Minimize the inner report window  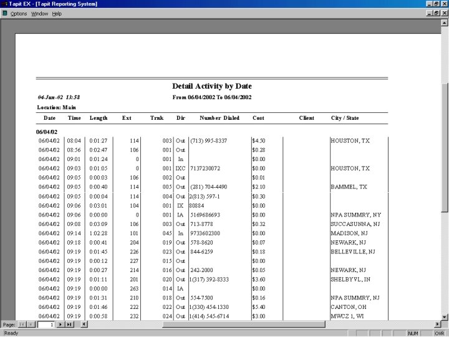[x=430, y=13]
